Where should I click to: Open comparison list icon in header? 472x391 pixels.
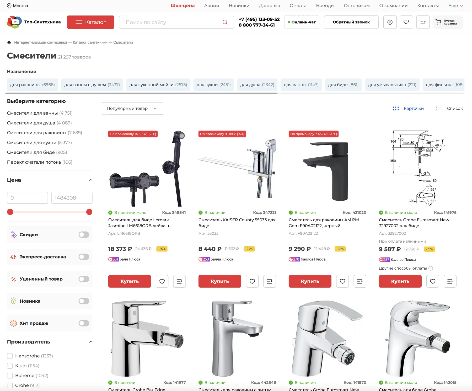point(423,22)
